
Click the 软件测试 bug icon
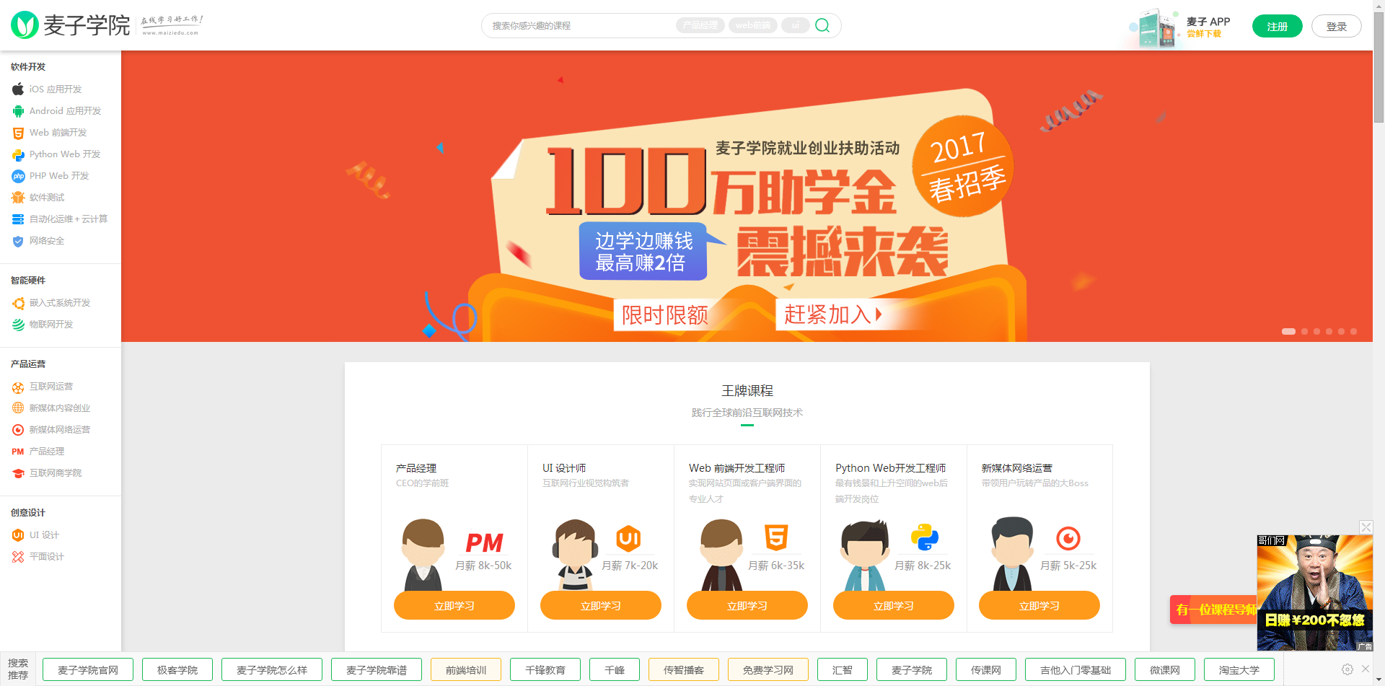click(18, 198)
